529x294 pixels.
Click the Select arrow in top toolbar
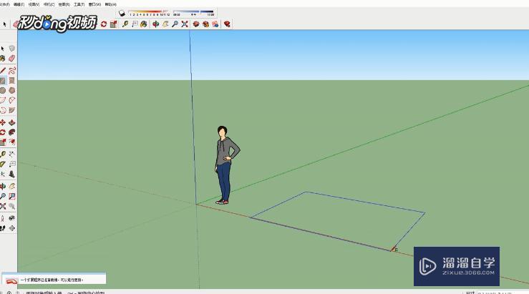pos(4,24)
